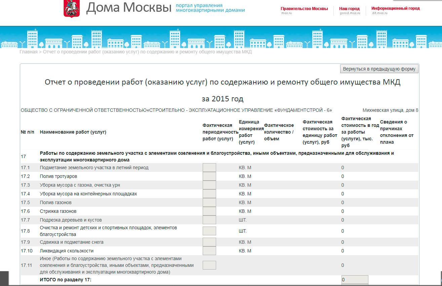
Task: Click the Moscow coat of arms logo
Action: click(69, 9)
